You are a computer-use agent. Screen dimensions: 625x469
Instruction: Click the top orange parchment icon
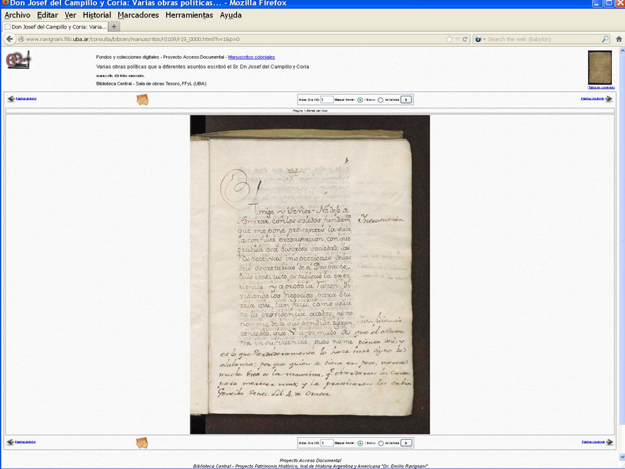143,99
